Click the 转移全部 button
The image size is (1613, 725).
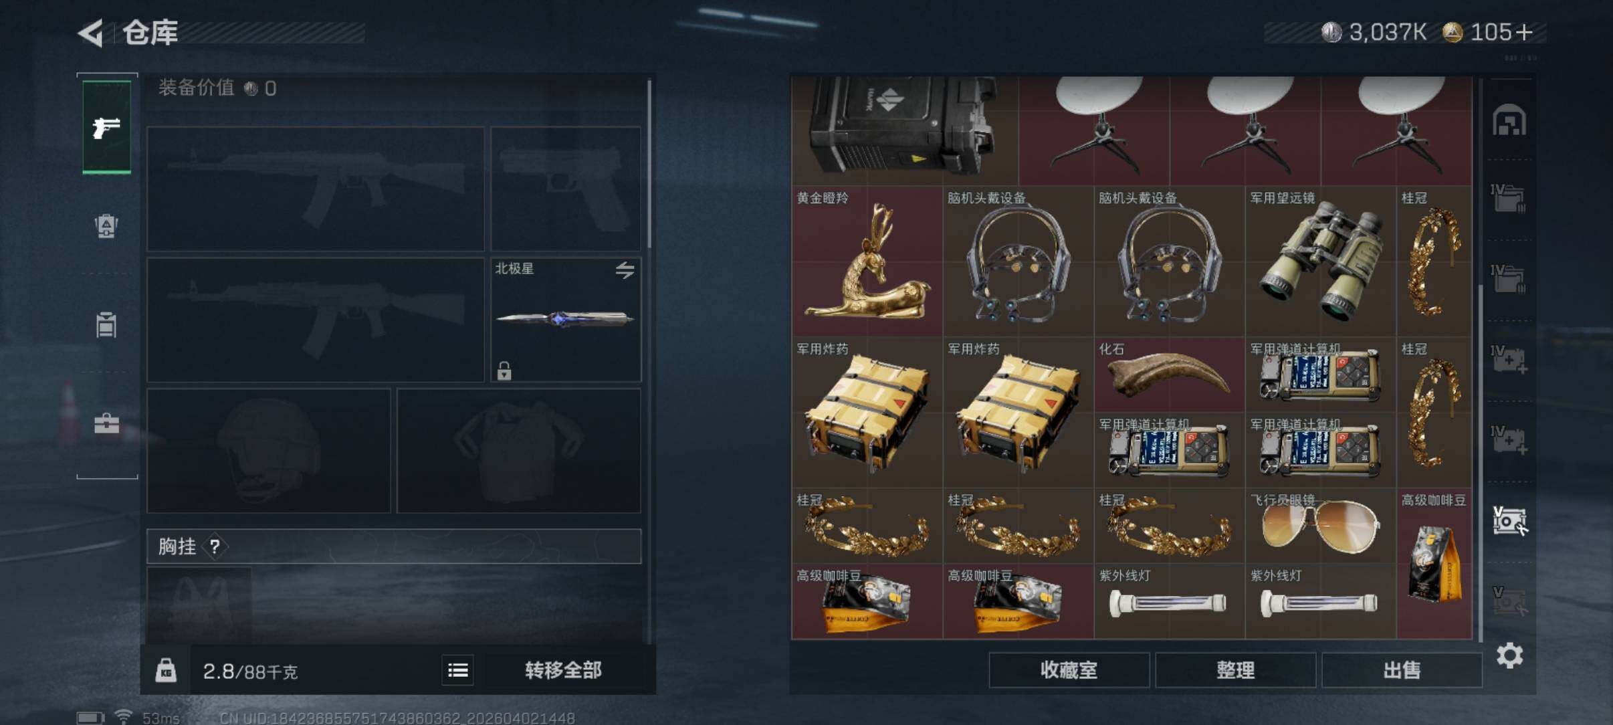pos(564,670)
